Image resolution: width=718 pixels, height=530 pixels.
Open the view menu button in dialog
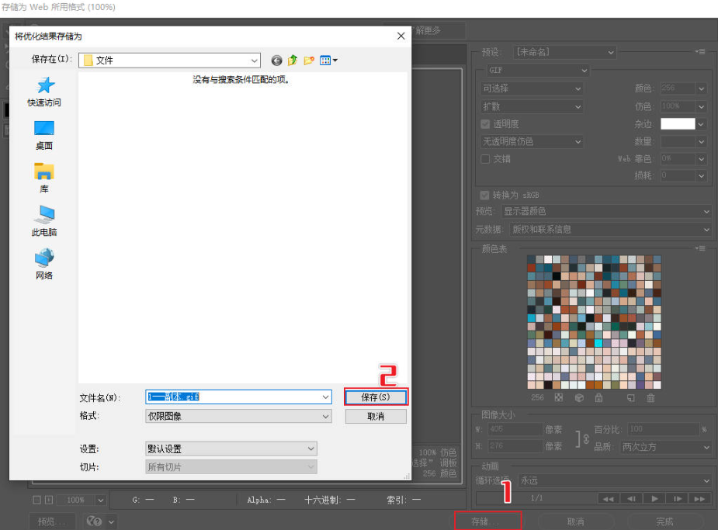pos(329,61)
